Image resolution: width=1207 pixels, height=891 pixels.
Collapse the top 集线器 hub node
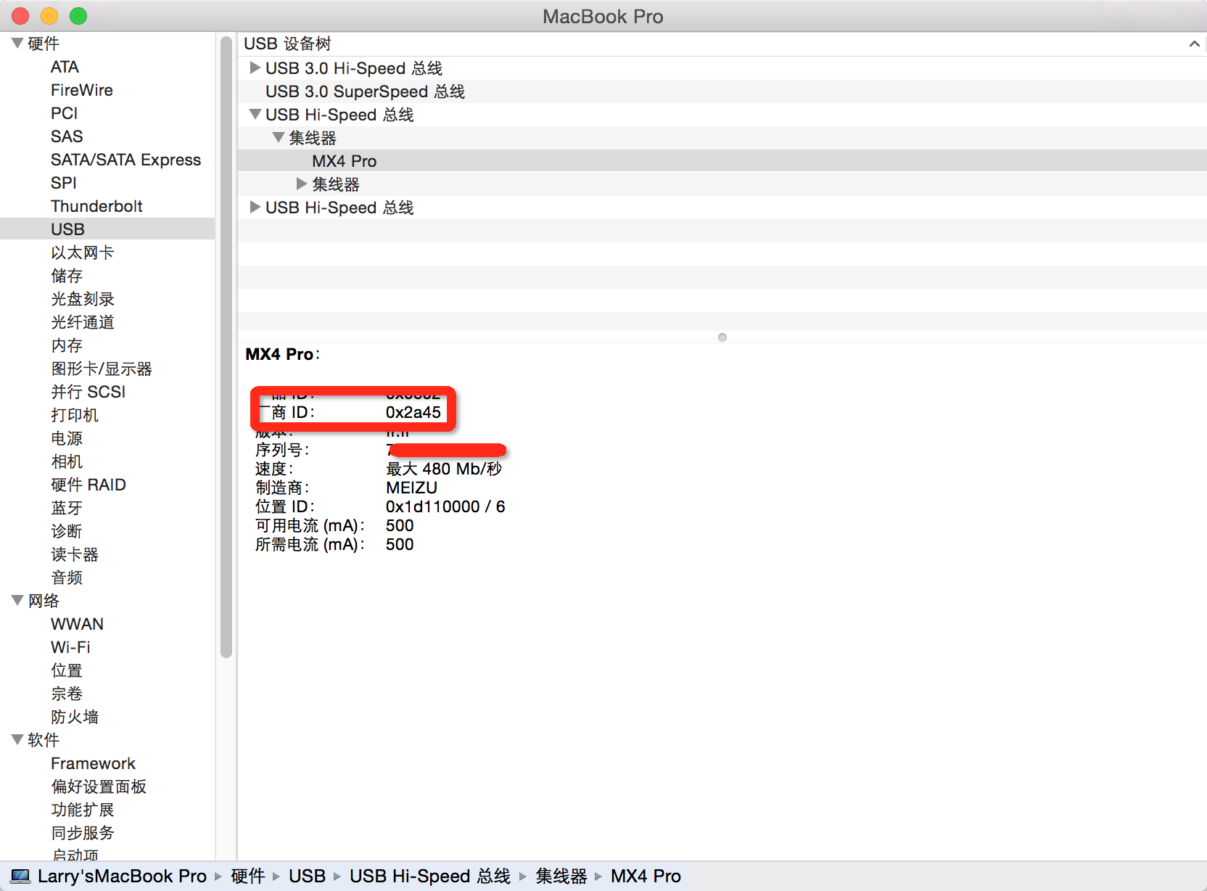pos(278,137)
